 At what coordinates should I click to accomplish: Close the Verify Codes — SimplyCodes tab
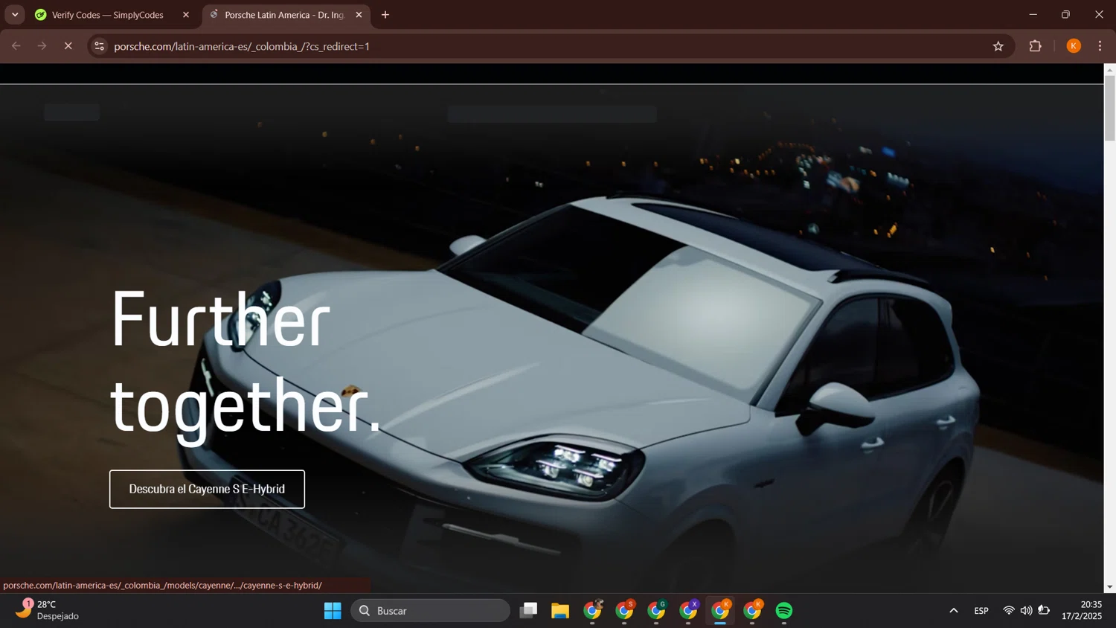(186, 15)
